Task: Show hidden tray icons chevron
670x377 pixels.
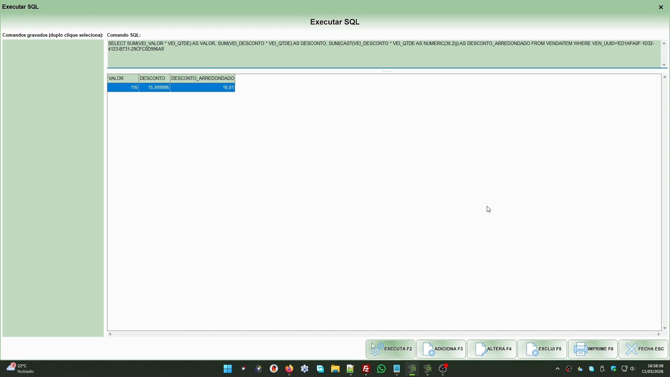Action: tap(557, 369)
